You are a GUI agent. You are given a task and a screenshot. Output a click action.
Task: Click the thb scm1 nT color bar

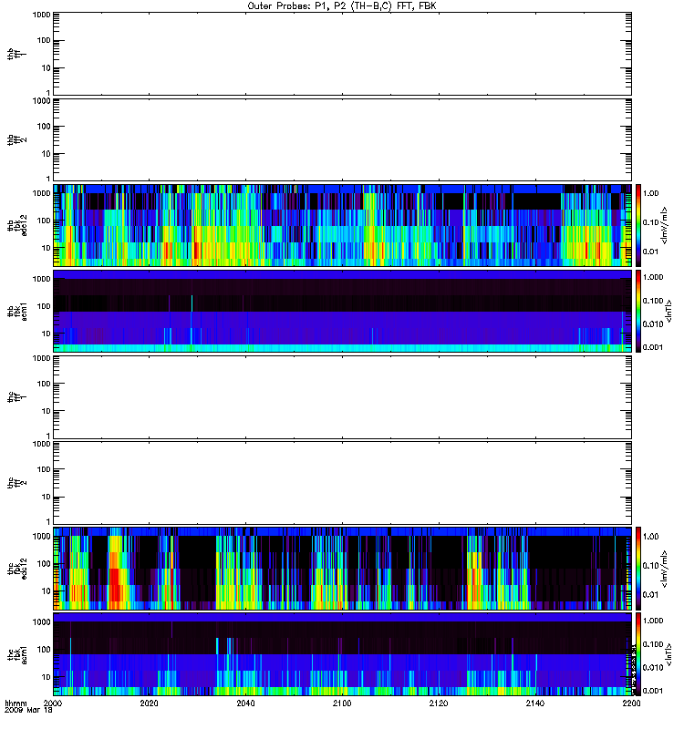coord(638,311)
